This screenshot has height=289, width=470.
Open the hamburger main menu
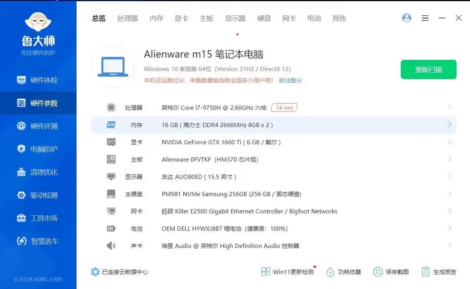(425, 18)
